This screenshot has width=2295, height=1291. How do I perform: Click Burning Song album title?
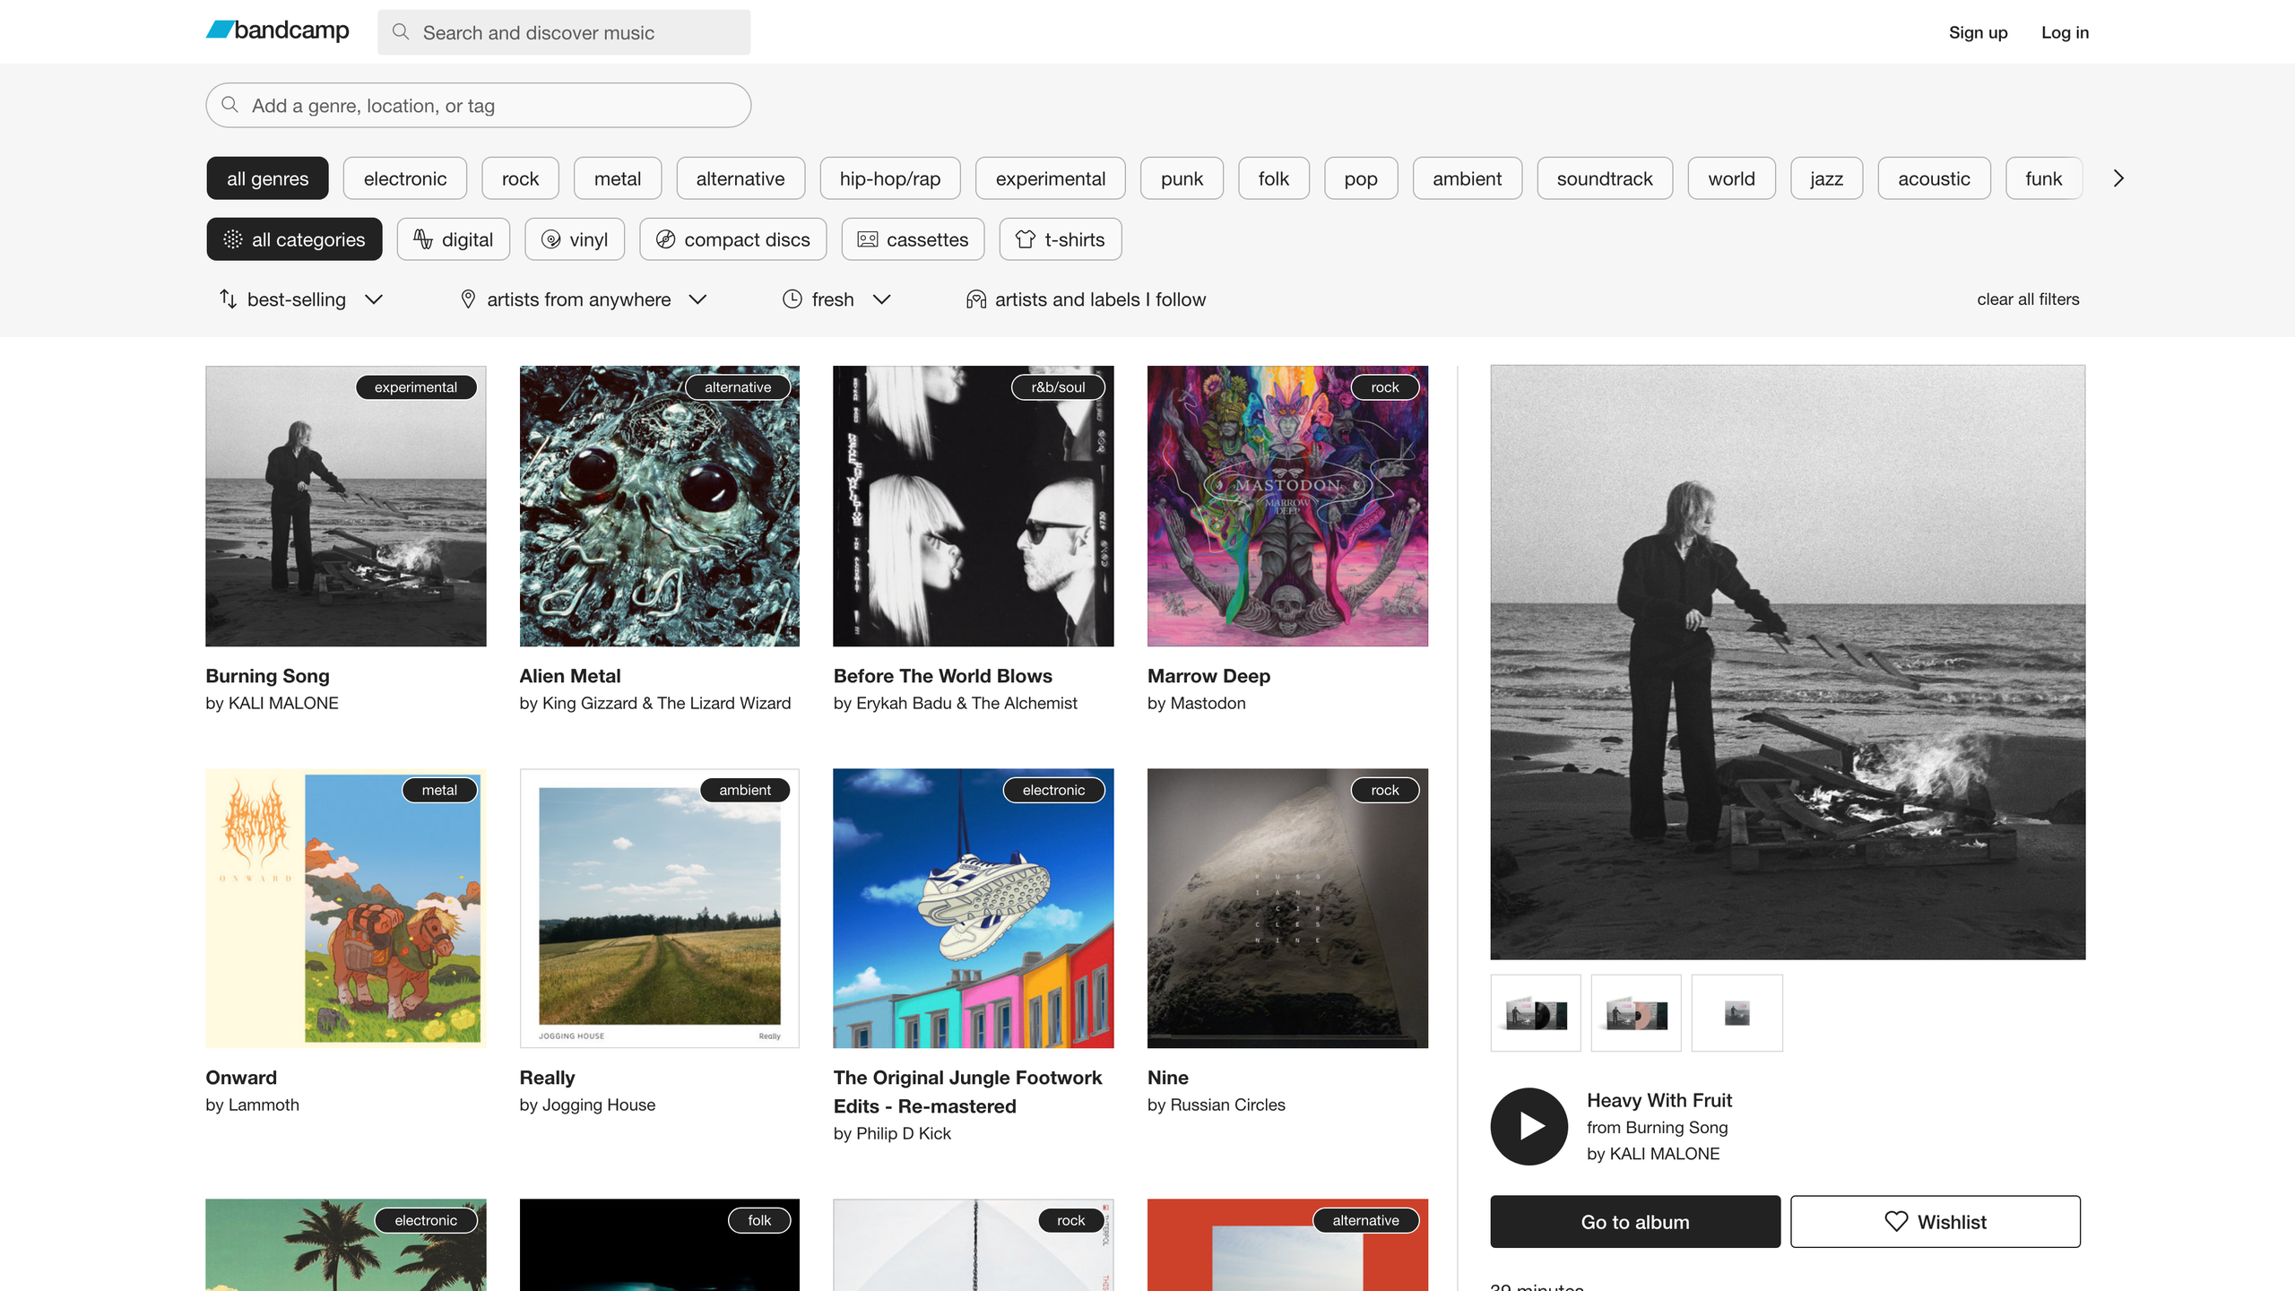[267, 675]
